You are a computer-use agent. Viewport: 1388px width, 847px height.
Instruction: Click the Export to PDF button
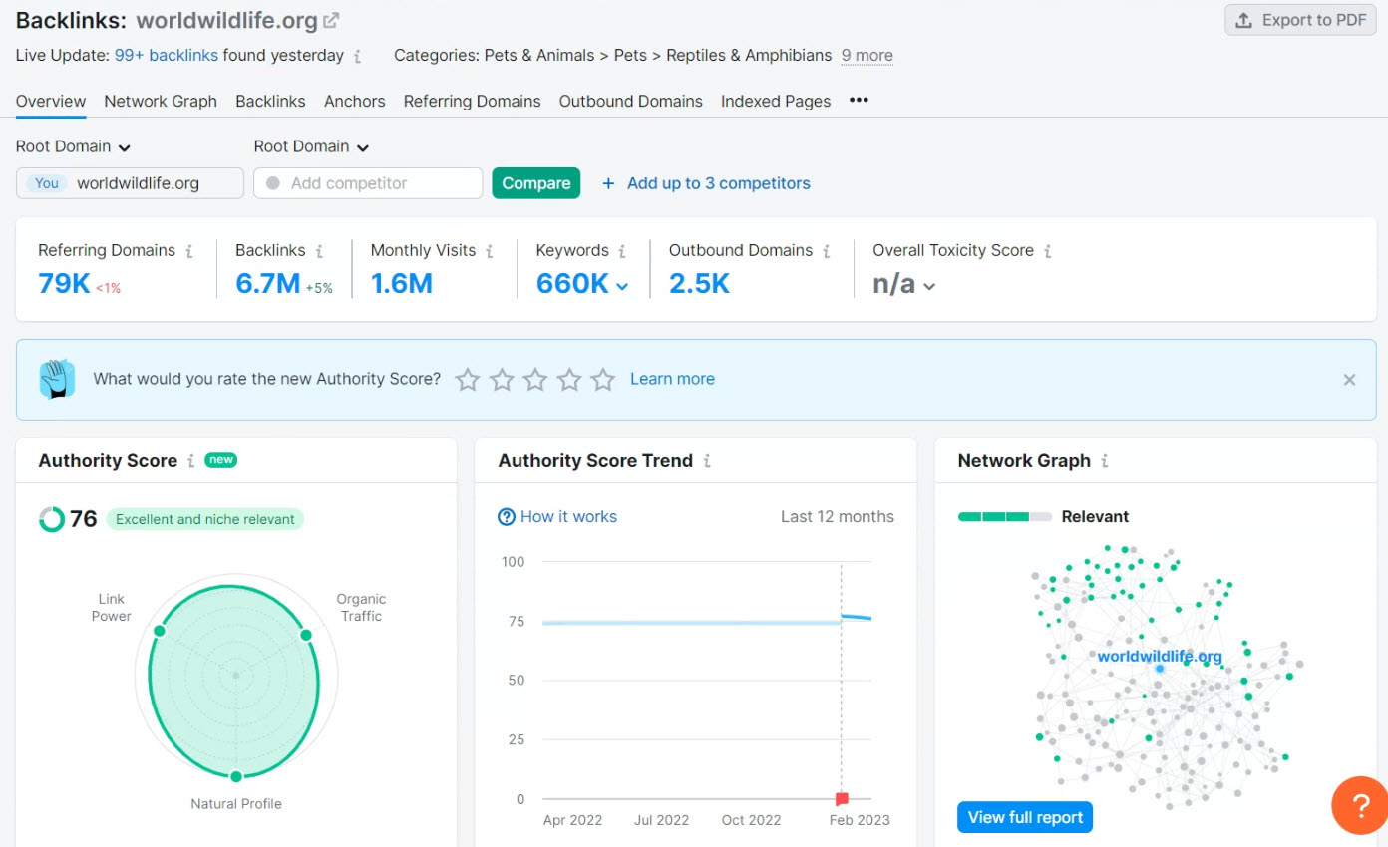(1300, 20)
